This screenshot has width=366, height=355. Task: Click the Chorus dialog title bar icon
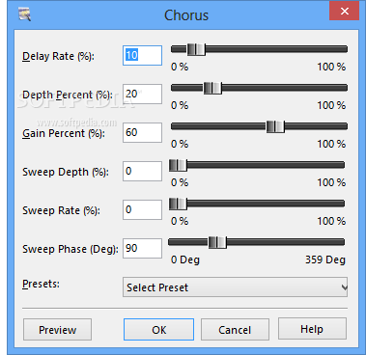pos(25,14)
